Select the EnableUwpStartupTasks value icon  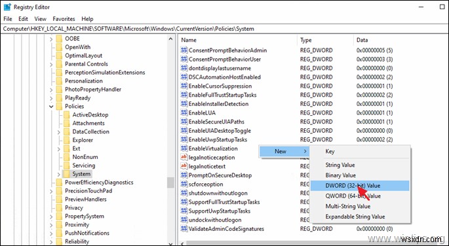pos(184,139)
